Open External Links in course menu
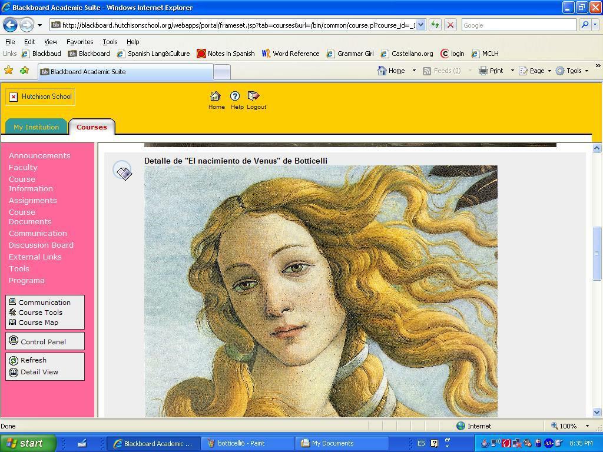 point(35,257)
